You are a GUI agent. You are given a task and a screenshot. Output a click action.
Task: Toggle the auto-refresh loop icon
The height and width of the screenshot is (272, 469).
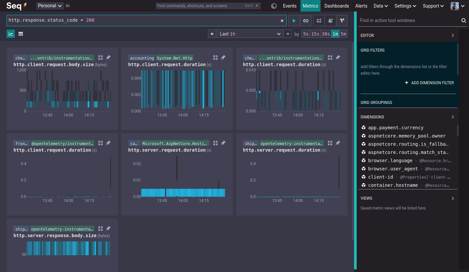pos(305,21)
